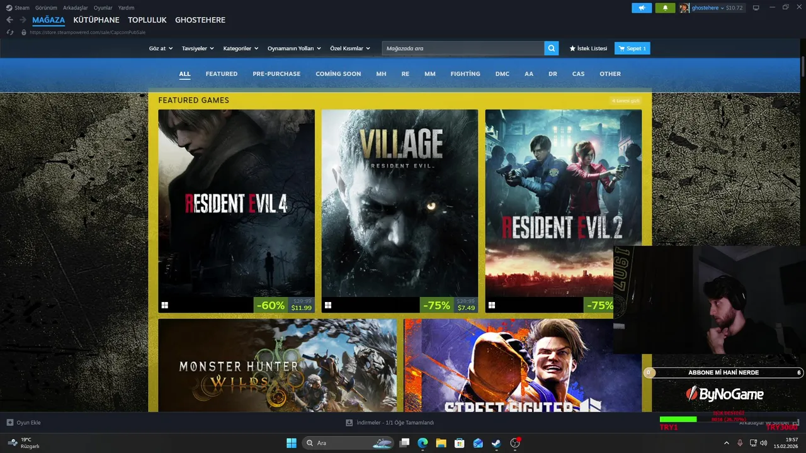The width and height of the screenshot is (806, 453).
Task: Open Microsoft Store from taskbar
Action: coord(460,443)
